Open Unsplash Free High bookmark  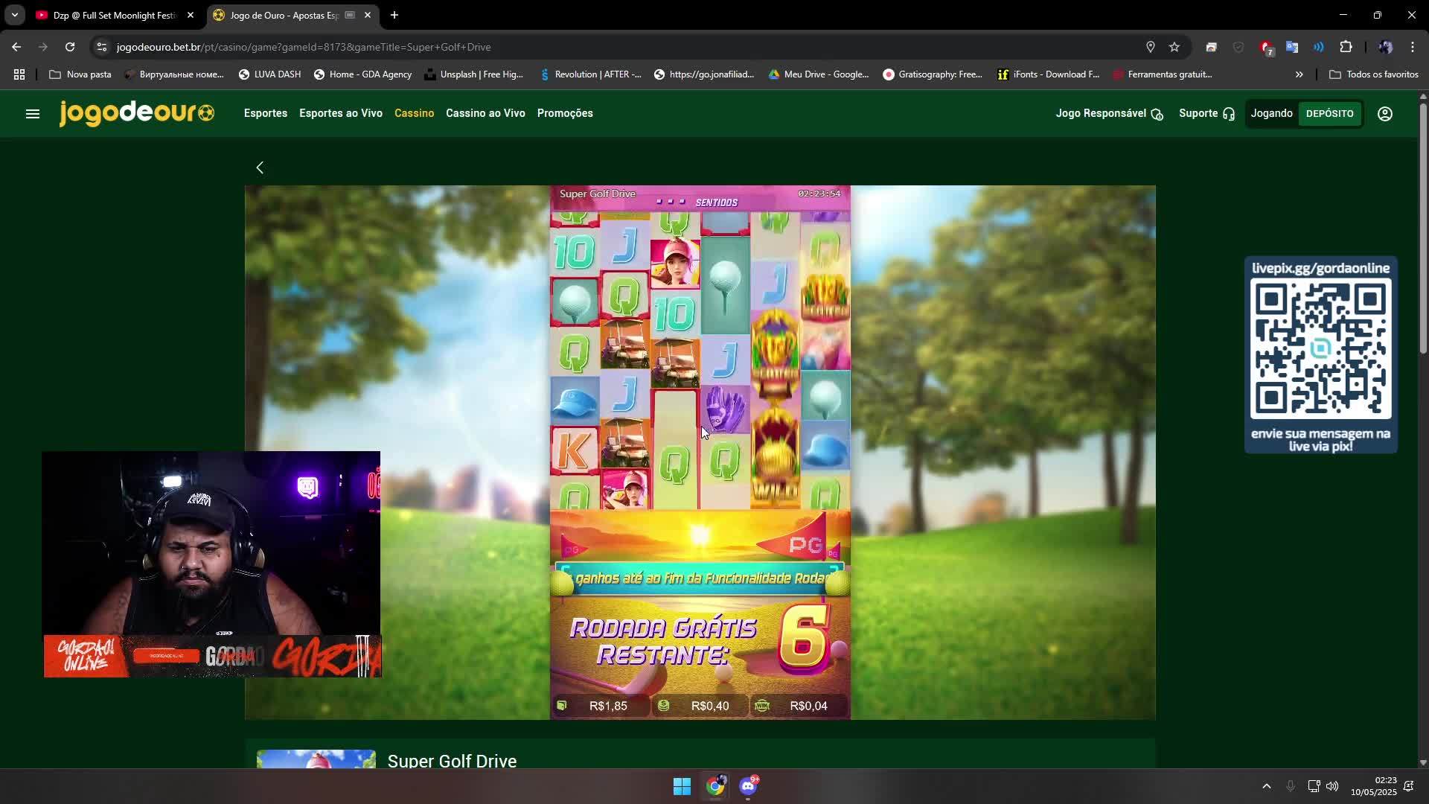(473, 74)
